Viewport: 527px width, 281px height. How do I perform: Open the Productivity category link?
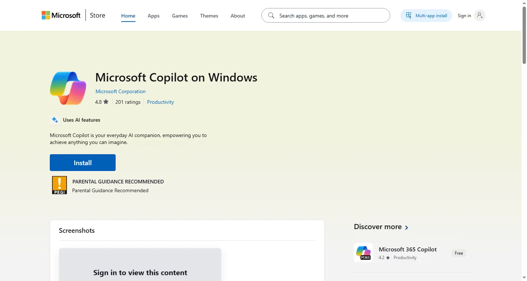coord(160,102)
